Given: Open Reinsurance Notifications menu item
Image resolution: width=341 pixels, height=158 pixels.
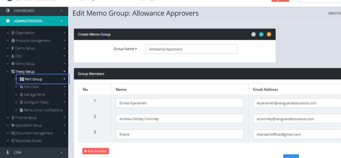Looking at the screenshot, I should click(43, 110).
